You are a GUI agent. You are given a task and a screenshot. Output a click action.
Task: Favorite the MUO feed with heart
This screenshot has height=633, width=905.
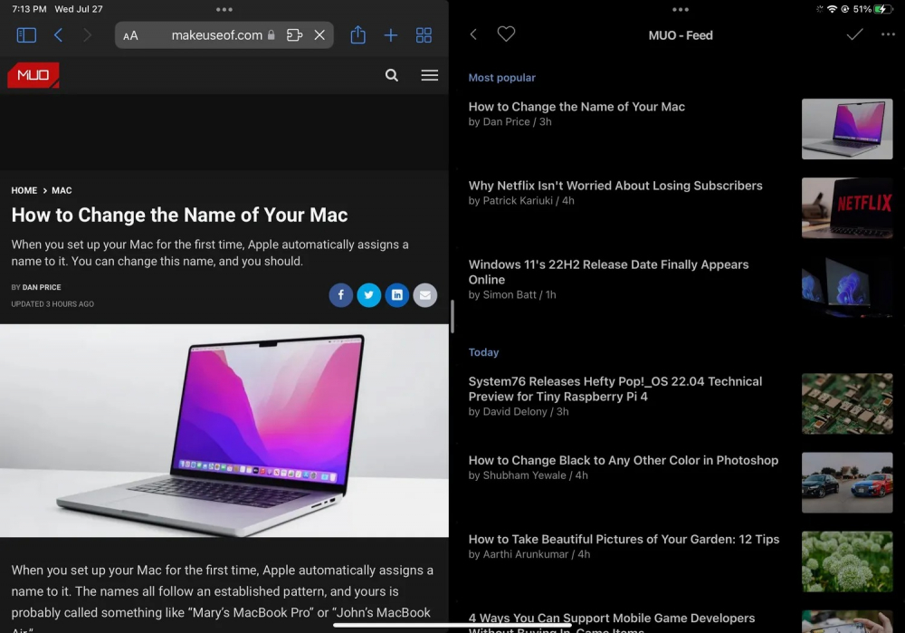(506, 34)
